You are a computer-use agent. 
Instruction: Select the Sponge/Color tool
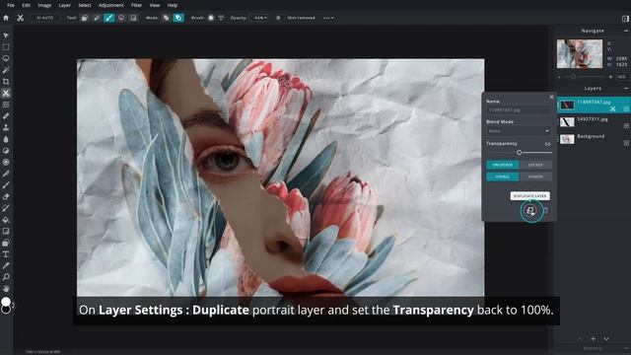tap(6, 162)
